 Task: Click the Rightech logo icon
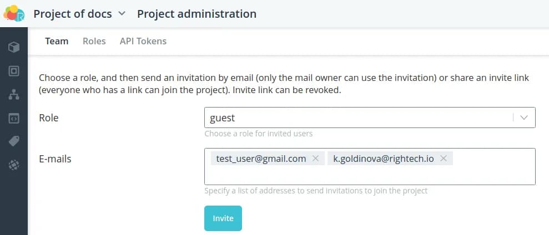pos(14,13)
